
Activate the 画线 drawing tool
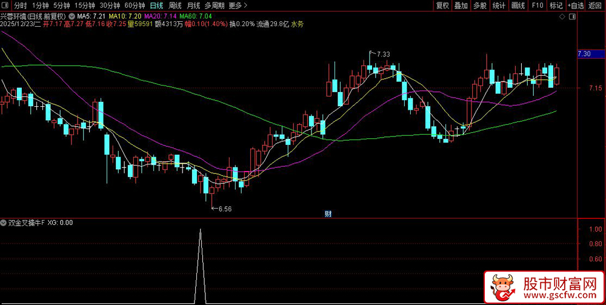point(518,5)
